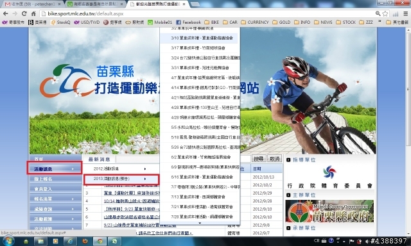Expand the 2013 活動訊息(預告) submenu

point(121,179)
